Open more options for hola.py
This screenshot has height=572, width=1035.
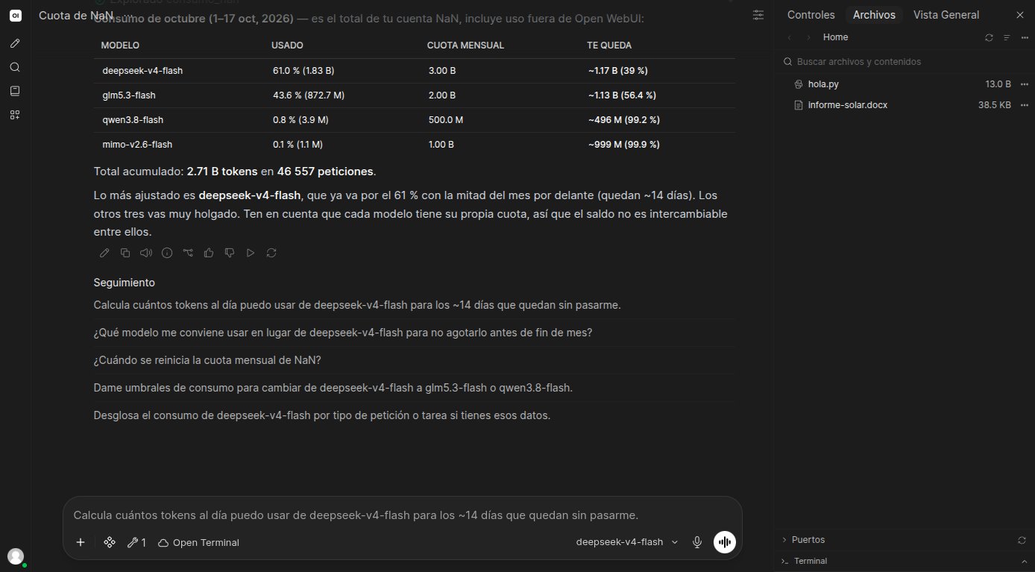pyautogui.click(x=1025, y=84)
